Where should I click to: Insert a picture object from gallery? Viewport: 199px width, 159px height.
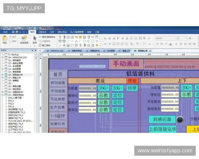[x=68, y=45]
